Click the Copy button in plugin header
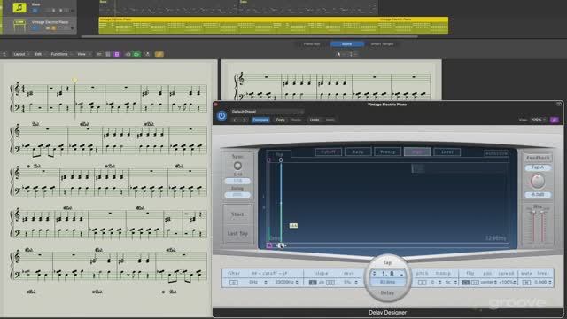This screenshot has width=567, height=319. (x=280, y=120)
